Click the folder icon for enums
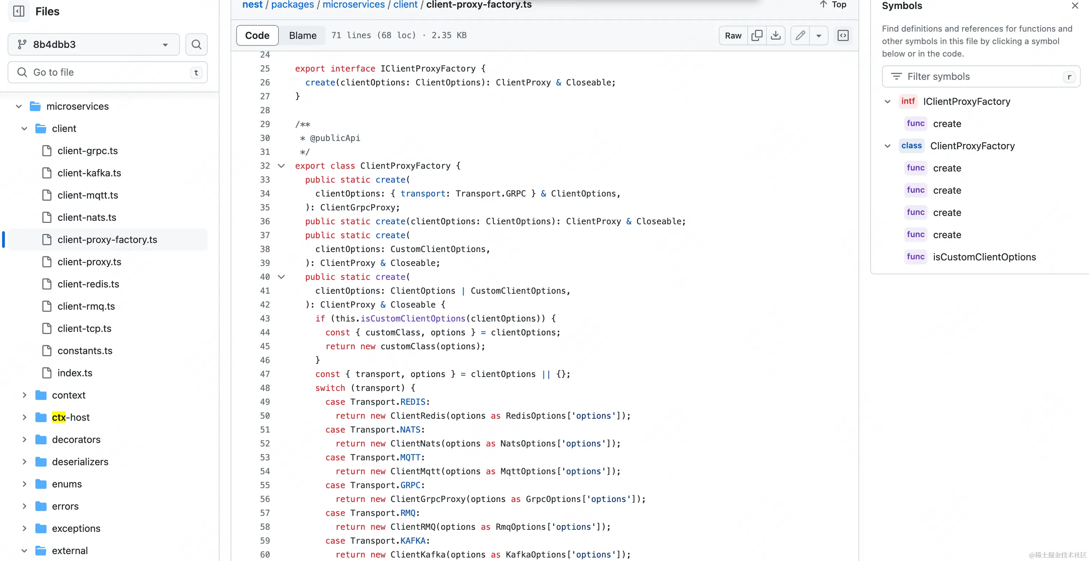The height and width of the screenshot is (561, 1089). click(41, 484)
